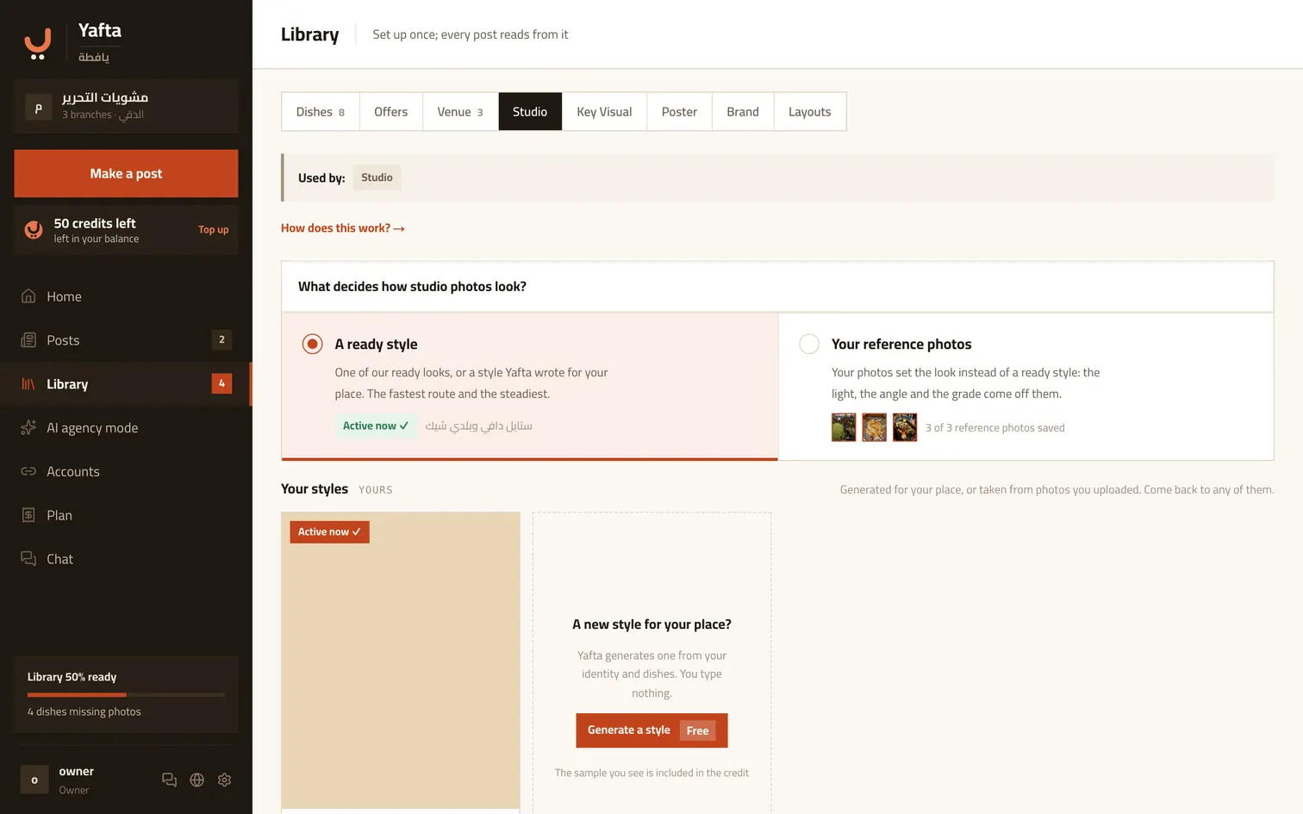The image size is (1303, 814).
Task: Select the Your reference photos radio
Action: click(x=809, y=344)
